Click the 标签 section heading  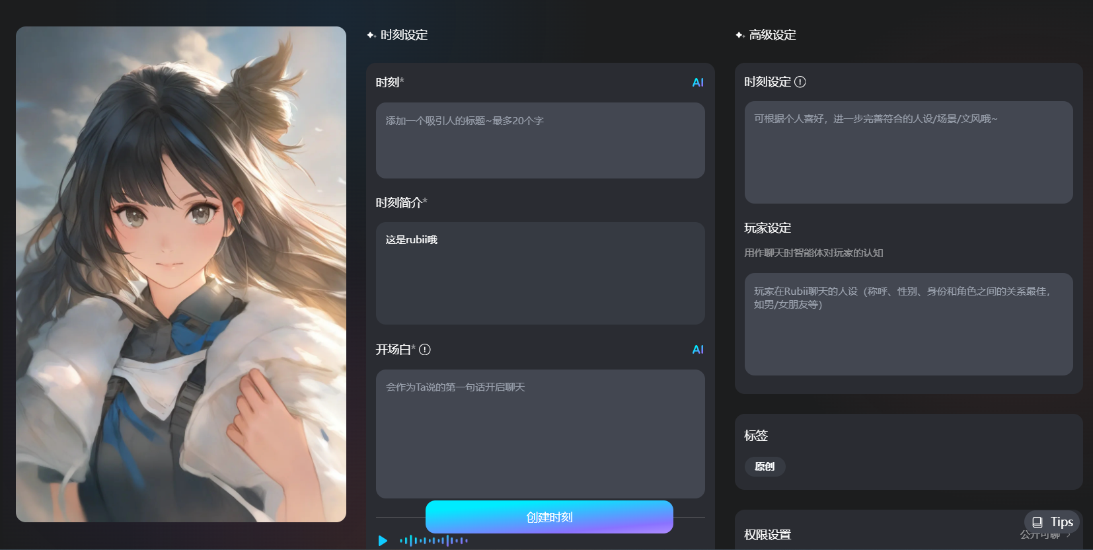756,436
